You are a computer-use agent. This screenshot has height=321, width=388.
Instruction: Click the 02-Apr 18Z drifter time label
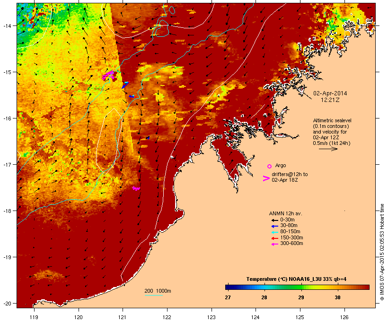coord(285,180)
